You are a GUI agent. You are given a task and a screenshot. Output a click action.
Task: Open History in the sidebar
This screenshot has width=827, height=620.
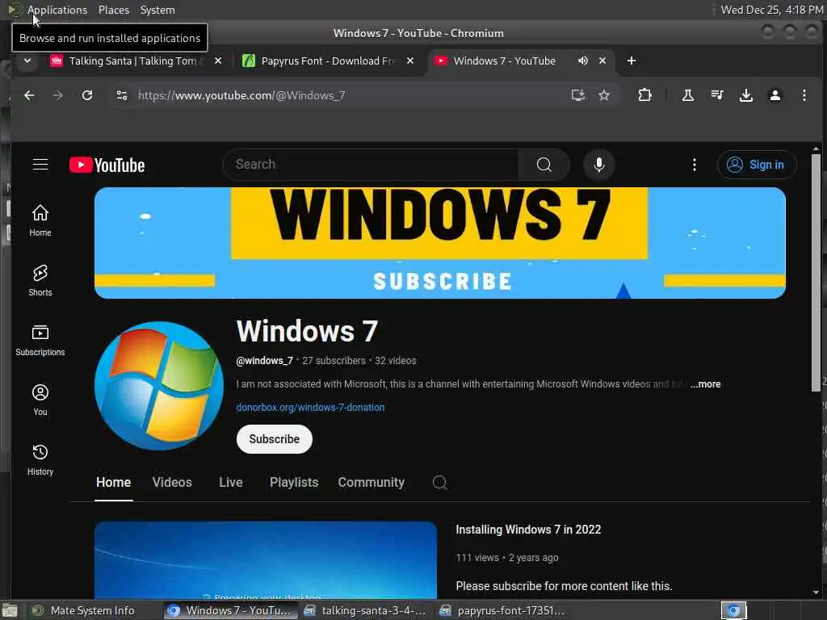pyautogui.click(x=40, y=459)
